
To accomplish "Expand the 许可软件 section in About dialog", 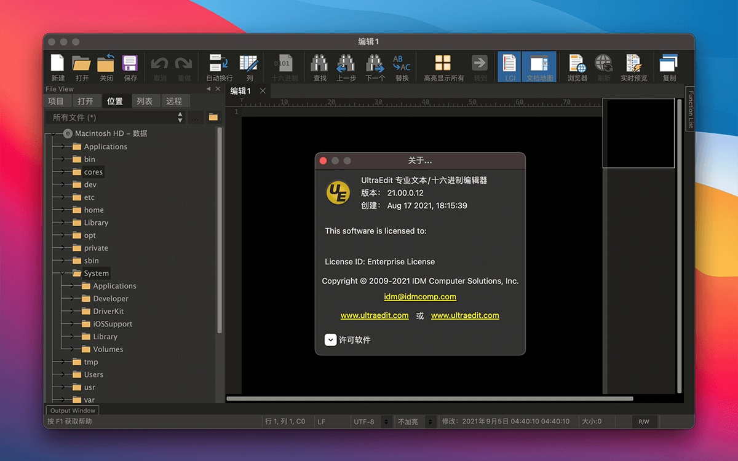I will 330,339.
